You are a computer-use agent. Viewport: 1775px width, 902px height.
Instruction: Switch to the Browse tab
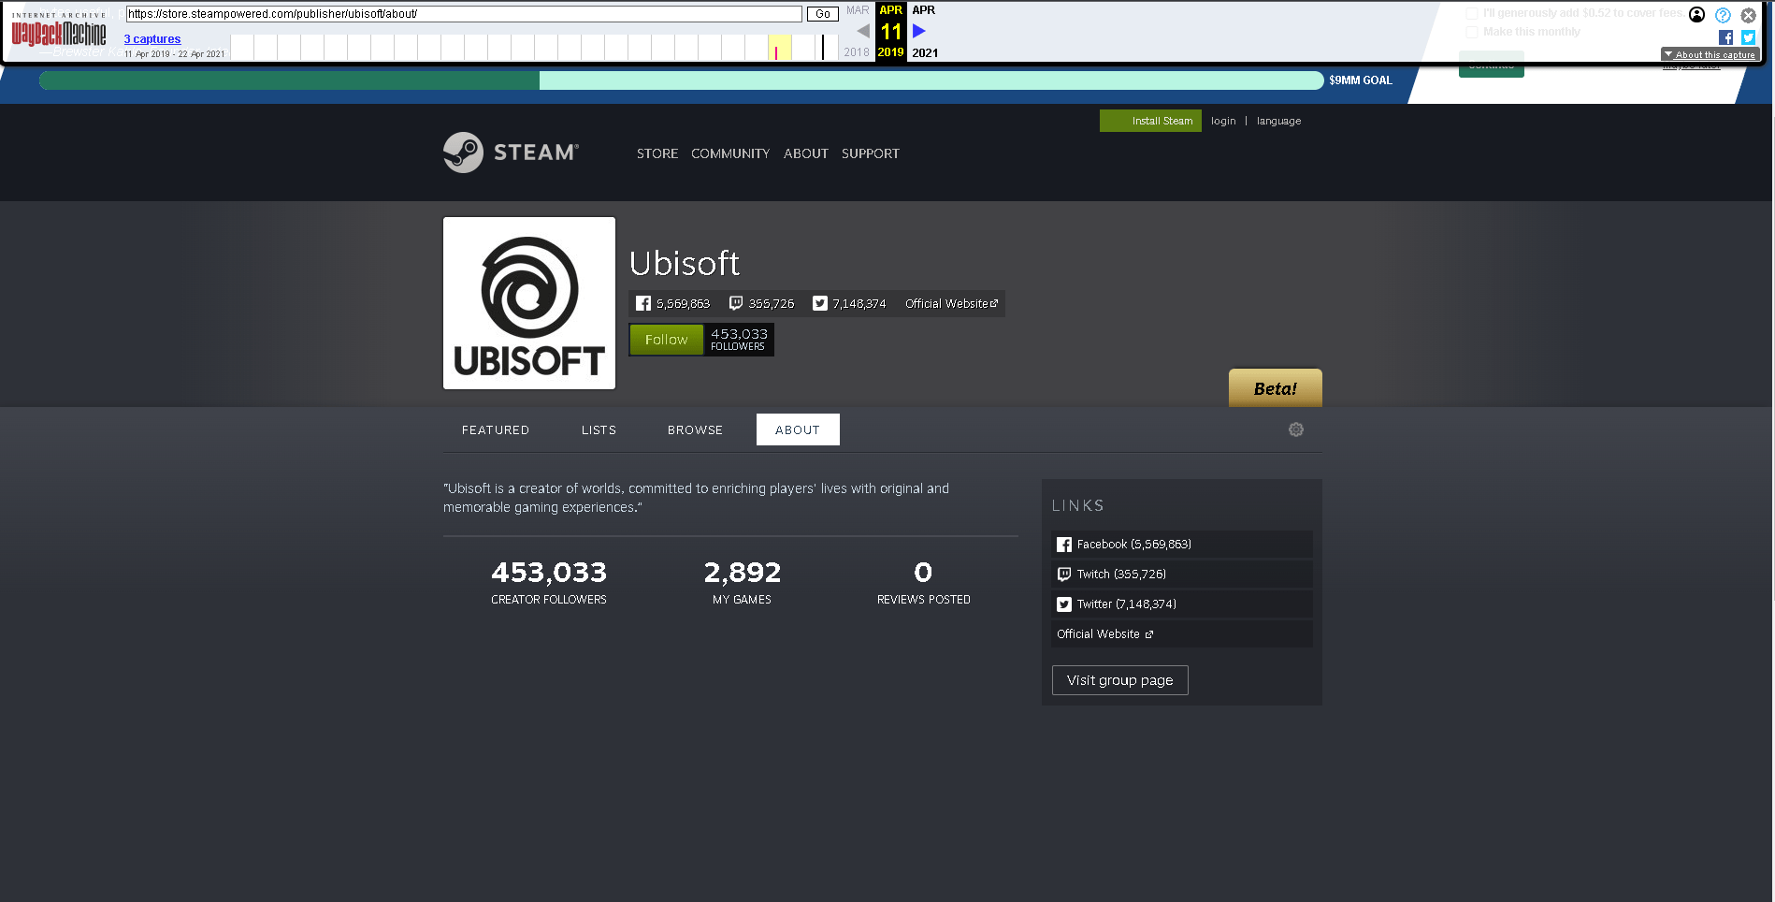695,430
